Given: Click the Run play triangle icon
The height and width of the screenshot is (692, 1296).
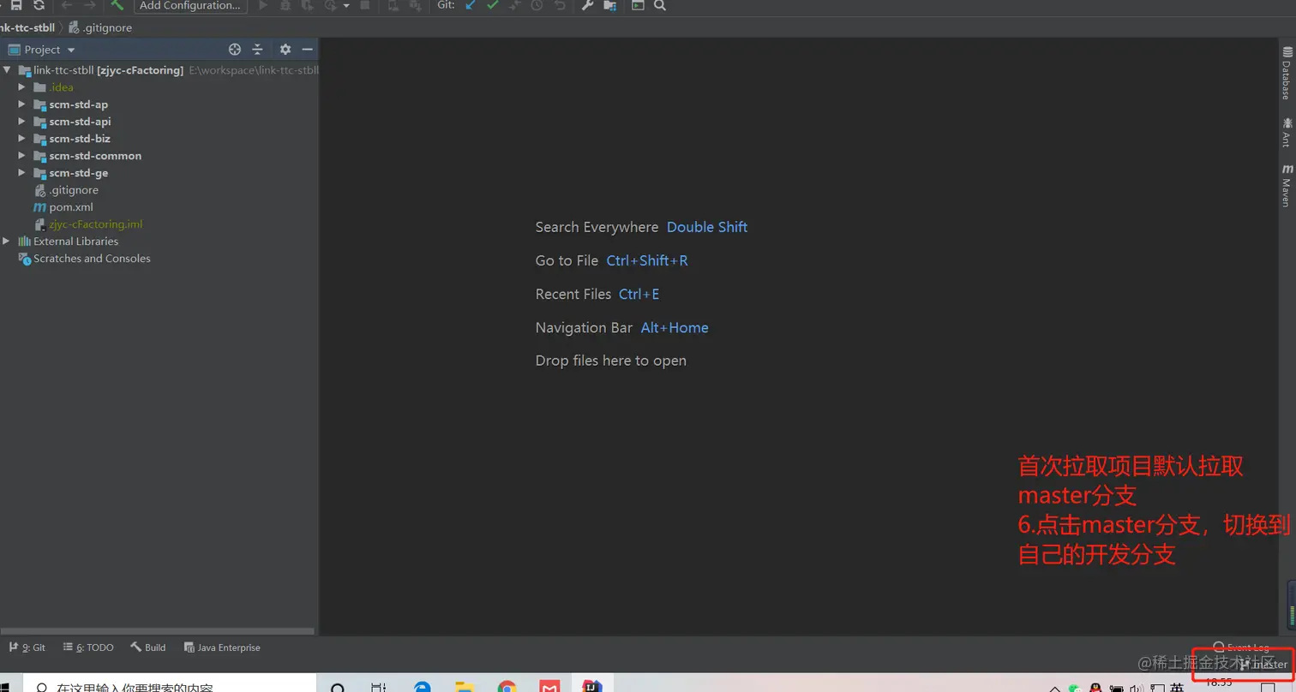Looking at the screenshot, I should tap(263, 5).
